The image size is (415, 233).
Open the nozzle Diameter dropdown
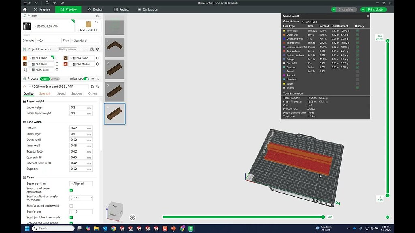click(49, 41)
